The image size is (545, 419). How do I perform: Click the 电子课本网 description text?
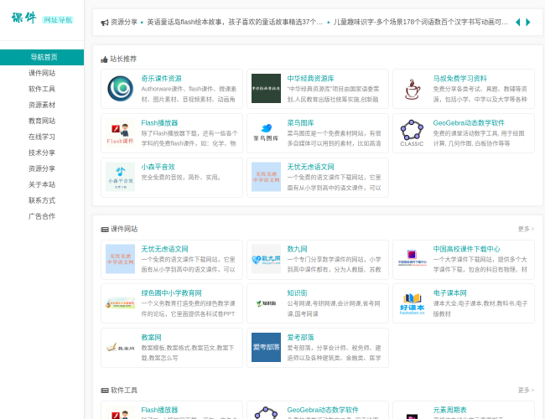[480, 309]
